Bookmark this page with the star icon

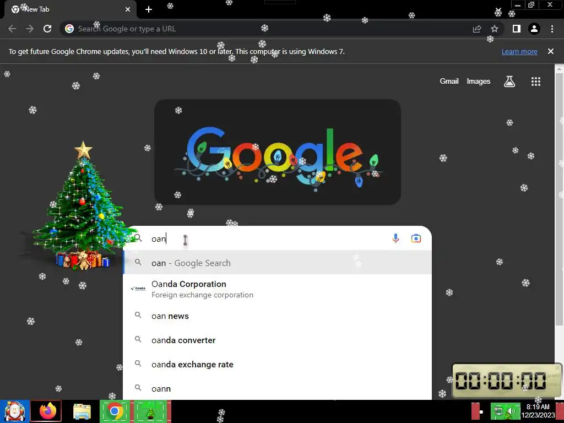(495, 29)
